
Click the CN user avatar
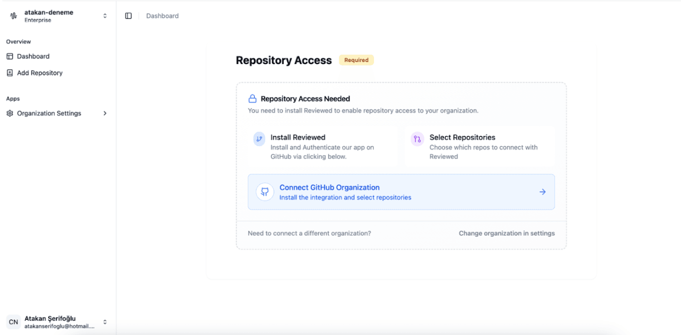(x=13, y=322)
